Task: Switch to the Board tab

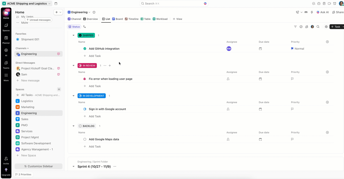Action: click(117, 19)
